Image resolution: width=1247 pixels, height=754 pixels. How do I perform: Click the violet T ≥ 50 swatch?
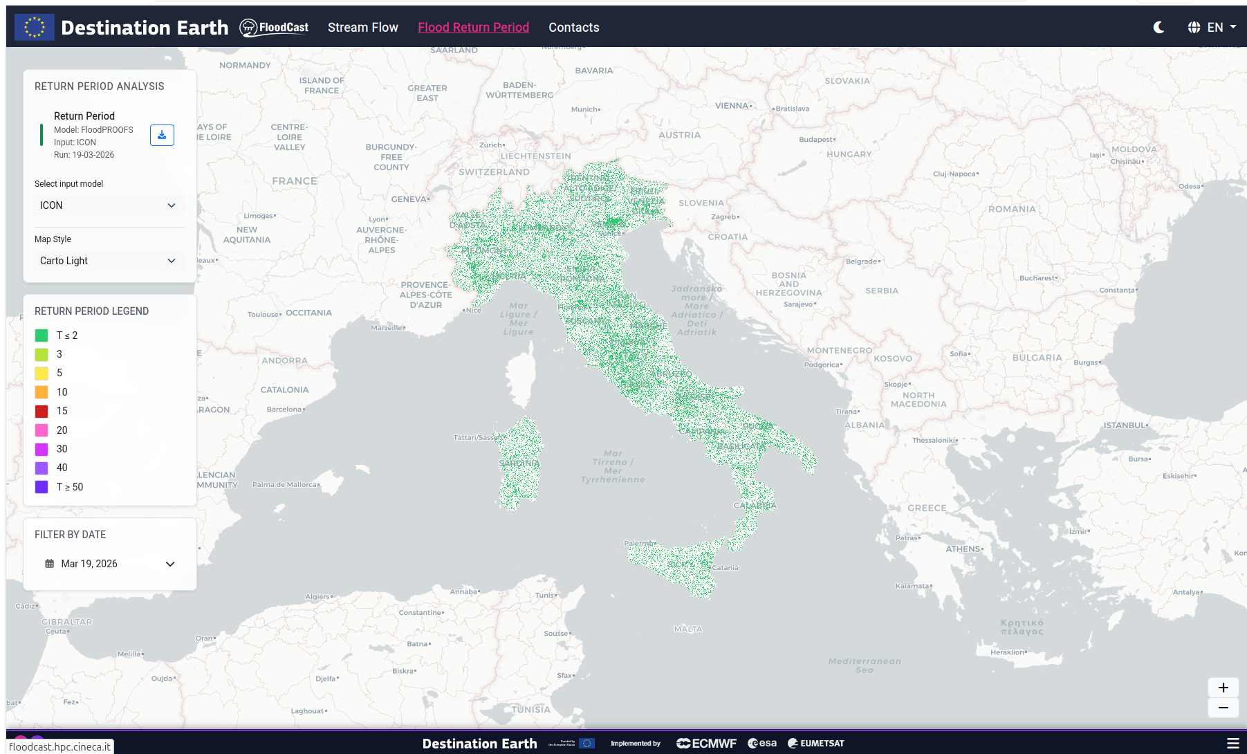(x=41, y=487)
